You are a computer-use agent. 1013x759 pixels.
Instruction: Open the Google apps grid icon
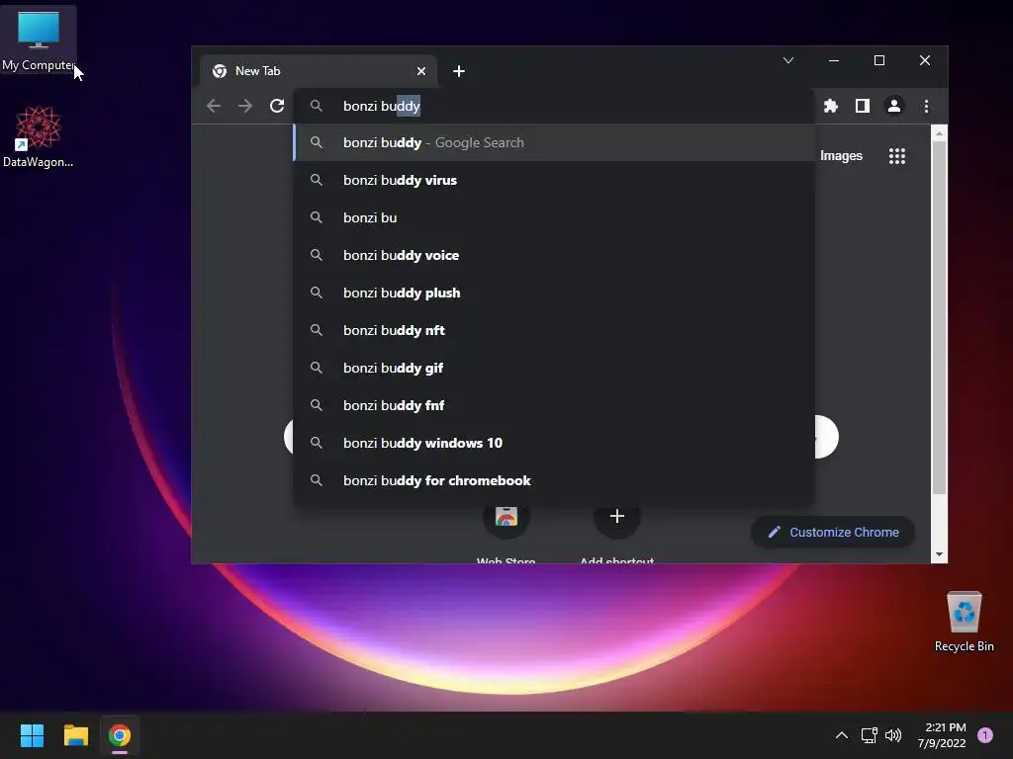(x=896, y=155)
